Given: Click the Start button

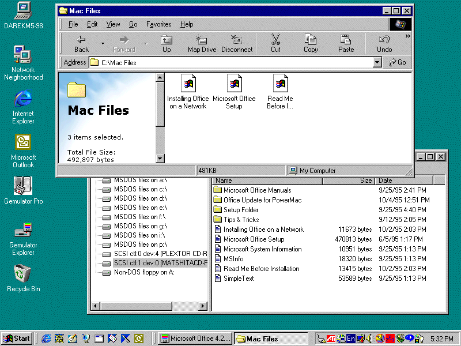Looking at the screenshot, I should point(17,339).
